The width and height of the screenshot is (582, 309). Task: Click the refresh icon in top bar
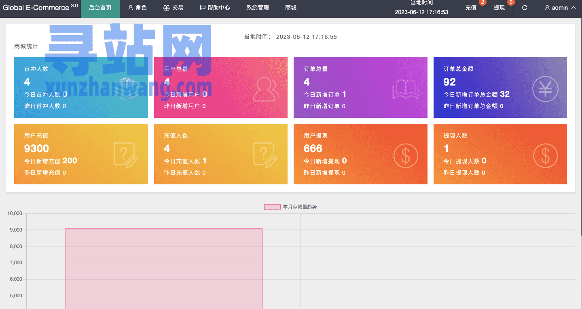(525, 8)
